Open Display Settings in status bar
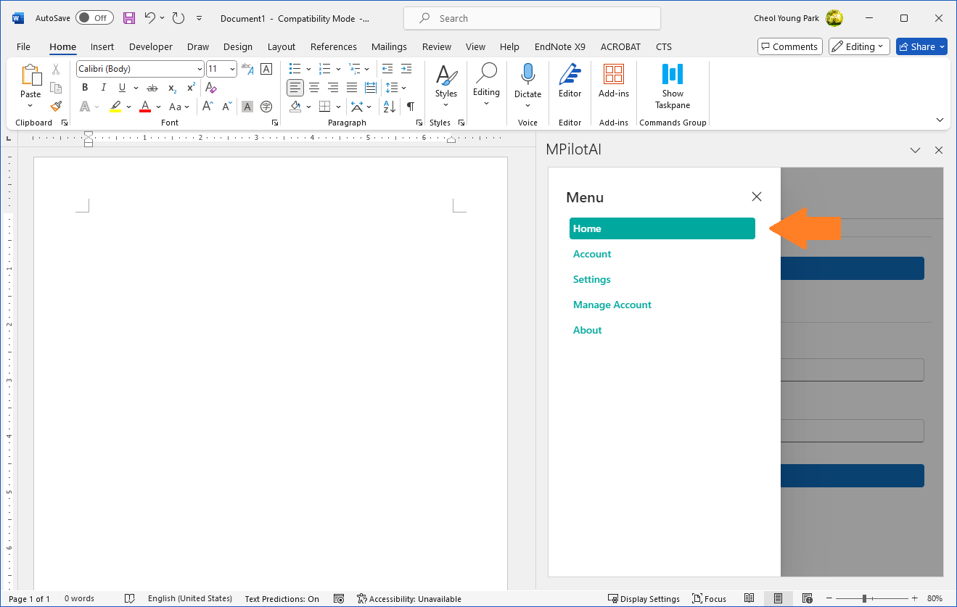The height and width of the screenshot is (607, 957). click(644, 599)
